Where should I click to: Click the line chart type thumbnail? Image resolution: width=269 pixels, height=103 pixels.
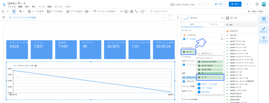(186, 18)
